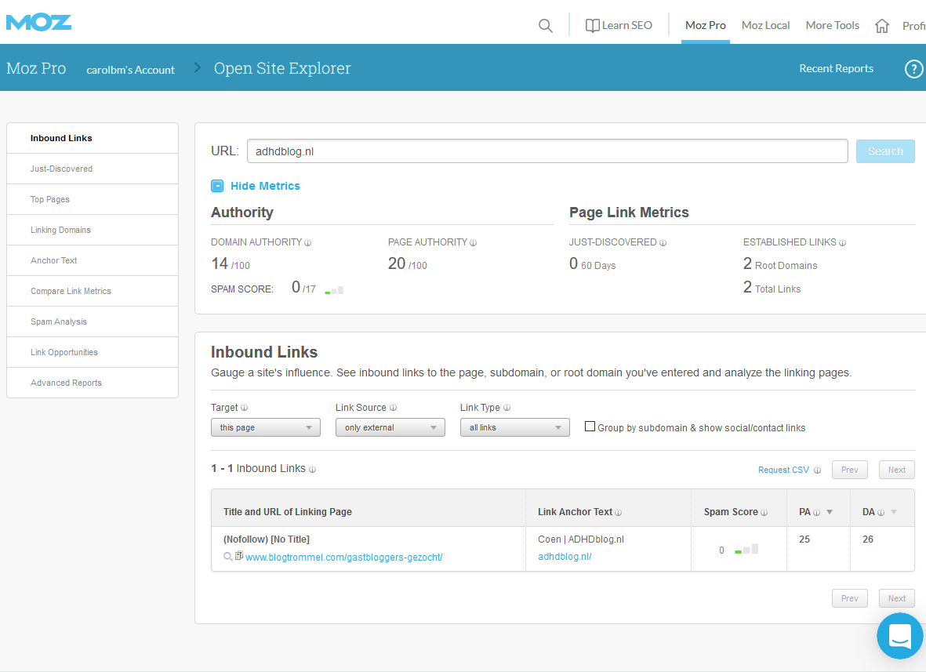Screen dimensions: 926x672
Task: Open the search magnifier in top bar
Action: [x=546, y=25]
